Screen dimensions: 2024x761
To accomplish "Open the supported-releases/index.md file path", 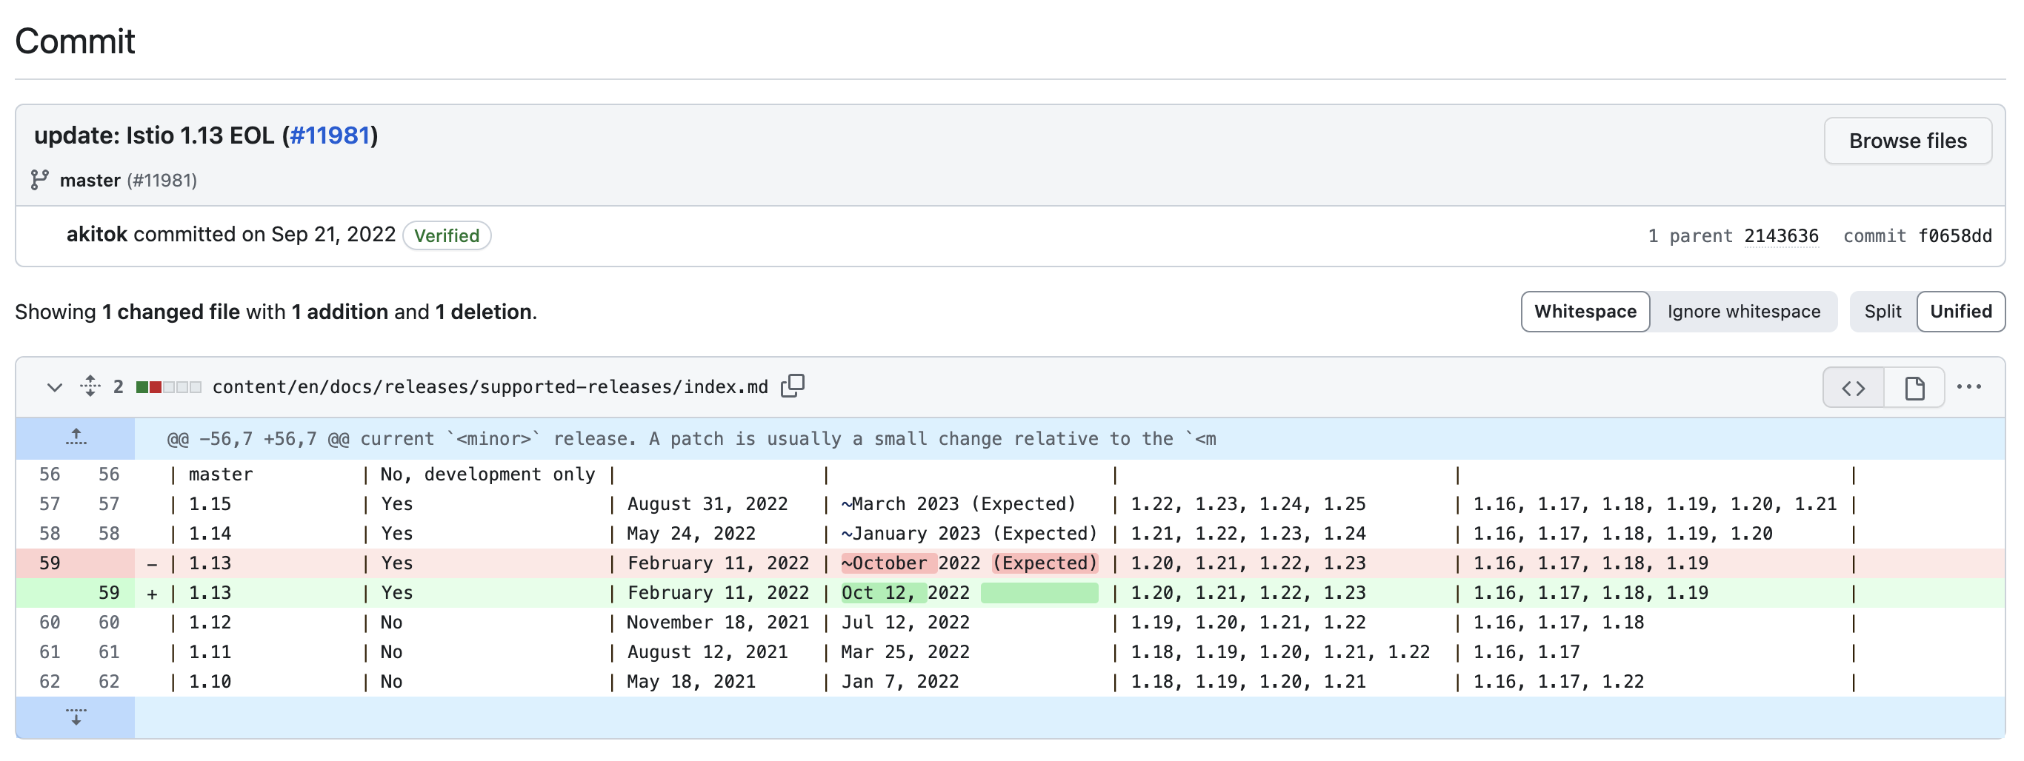I will [490, 387].
